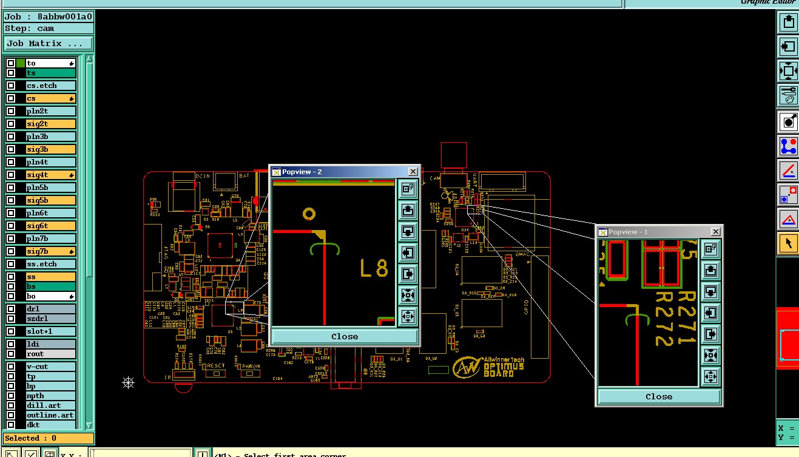Screen dimensions: 799x457
Task: Toggle the 'rout' layer checkbox
Action: pyautogui.click(x=11, y=354)
